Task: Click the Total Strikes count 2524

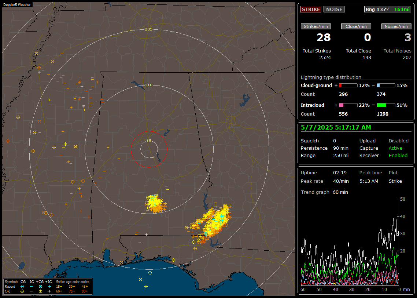Action: [325, 58]
